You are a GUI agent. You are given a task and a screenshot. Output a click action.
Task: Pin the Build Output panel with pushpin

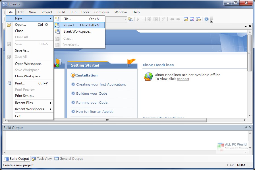[246, 127]
